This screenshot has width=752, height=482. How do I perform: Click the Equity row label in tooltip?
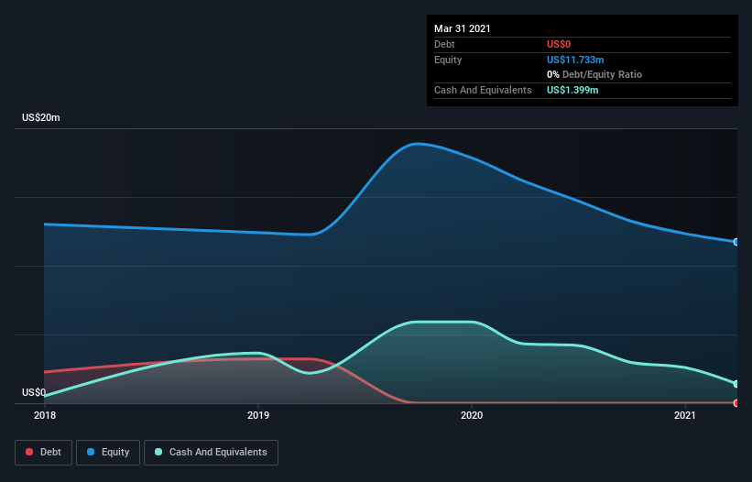coord(448,60)
